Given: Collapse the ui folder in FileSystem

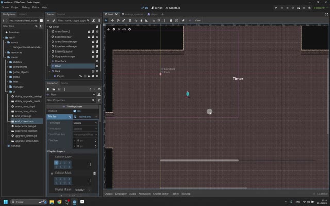Looking at the screenshot, I should pyautogui.click(x=8, y=92).
